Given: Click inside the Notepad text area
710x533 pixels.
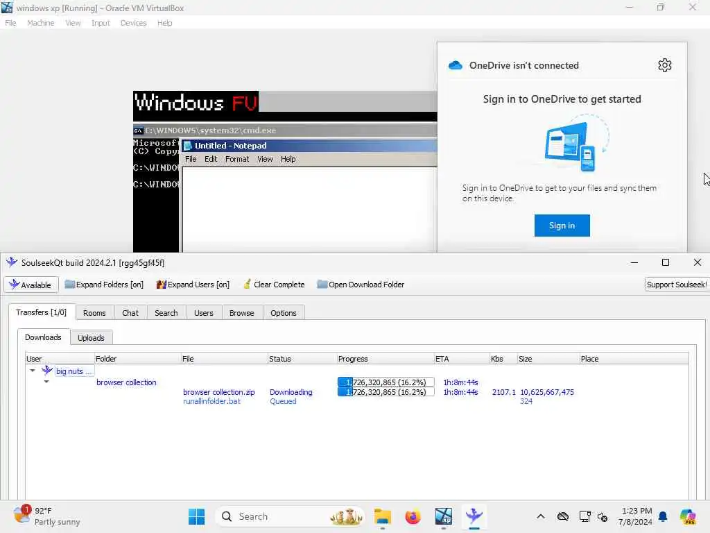Looking at the screenshot, I should click(310, 210).
